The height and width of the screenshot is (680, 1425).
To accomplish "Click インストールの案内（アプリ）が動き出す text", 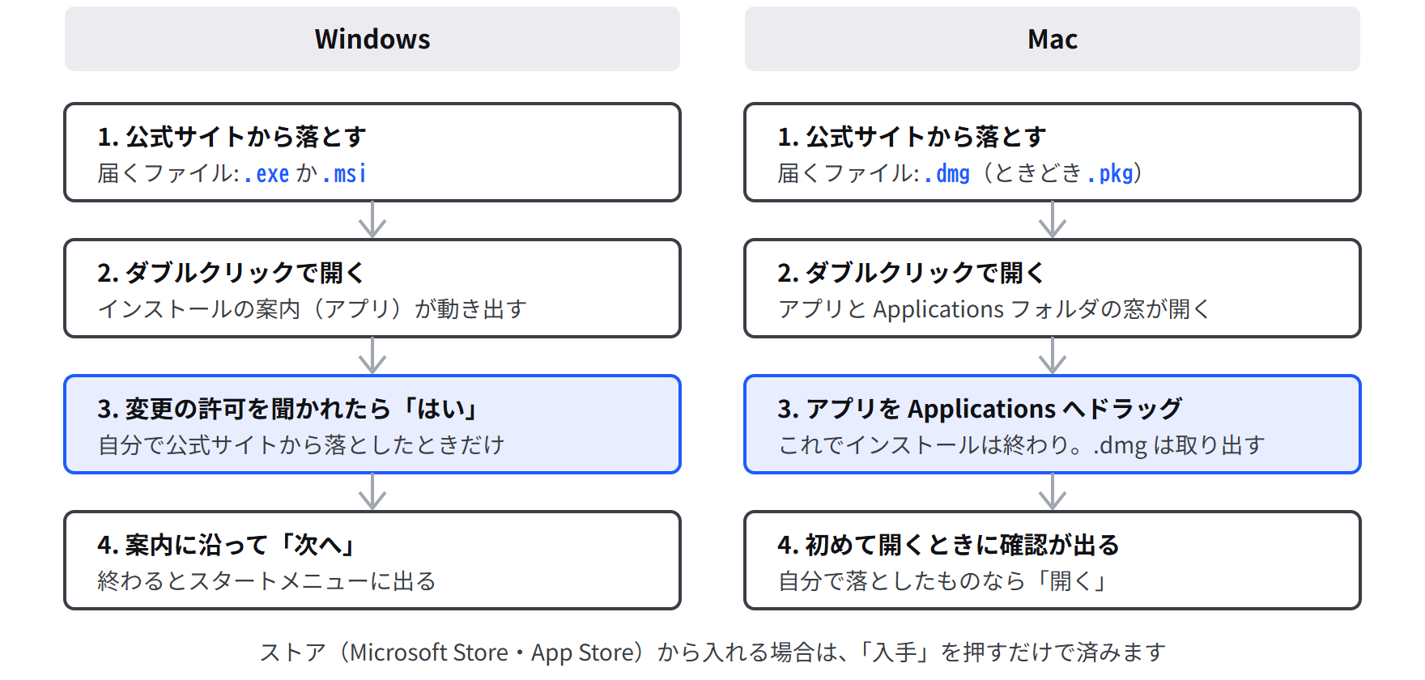I will (x=313, y=309).
